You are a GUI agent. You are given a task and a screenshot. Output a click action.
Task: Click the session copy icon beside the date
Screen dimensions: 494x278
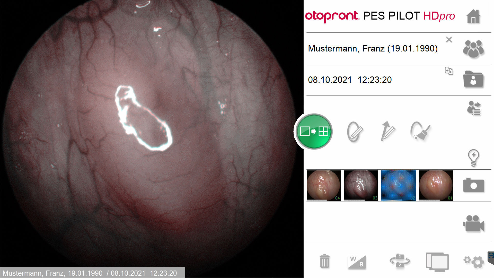tap(449, 71)
